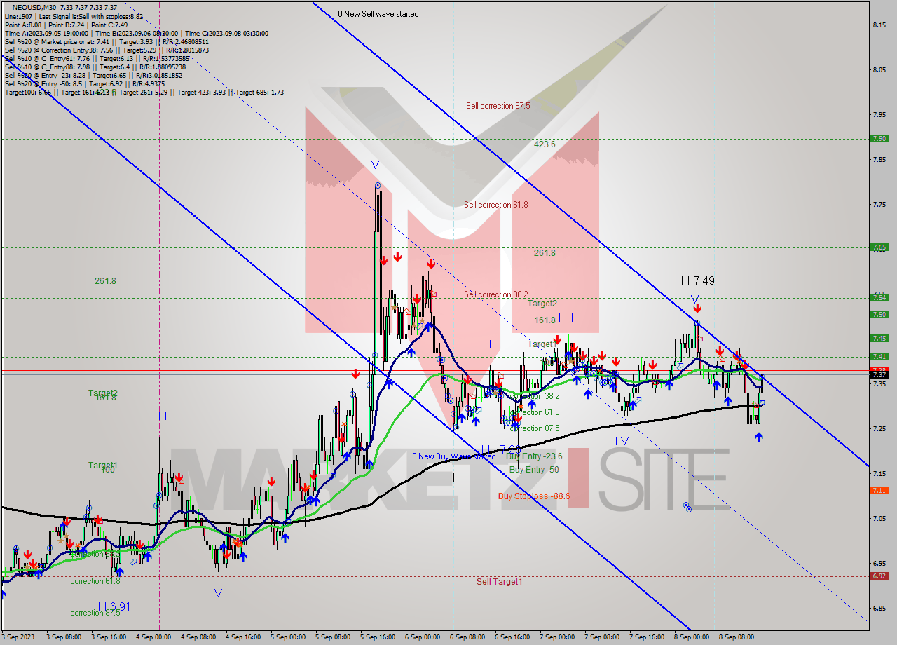
Task: Click the green 7.45 price tag
Action: [x=879, y=339]
